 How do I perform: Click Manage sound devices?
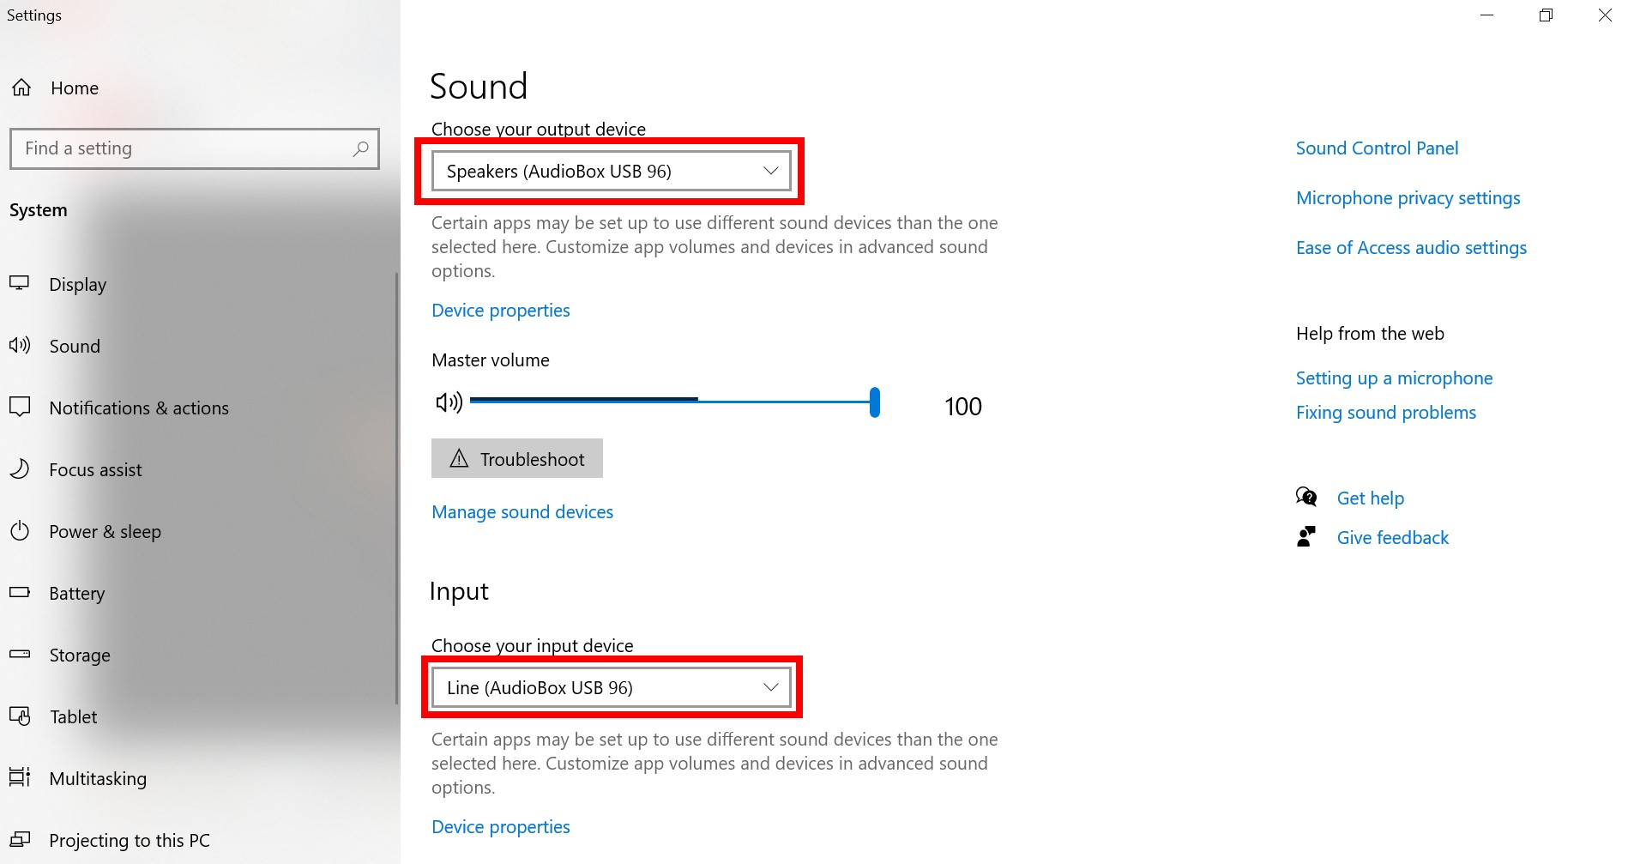pyautogui.click(x=522, y=511)
